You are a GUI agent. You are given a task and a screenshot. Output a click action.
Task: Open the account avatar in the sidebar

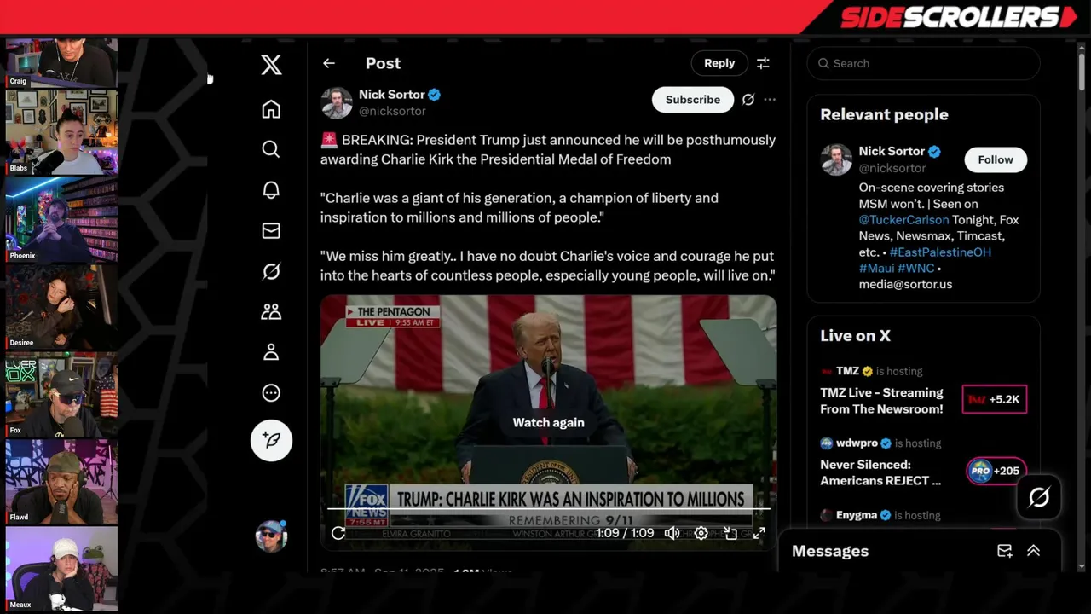click(x=271, y=536)
